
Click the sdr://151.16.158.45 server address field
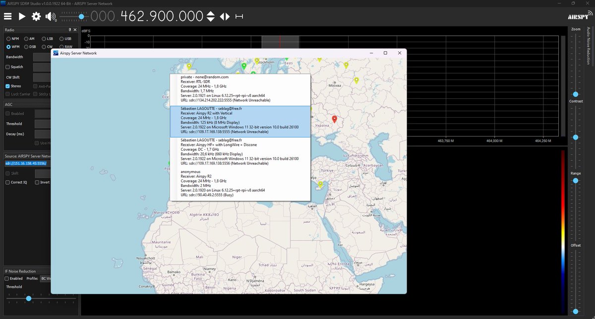[27, 163]
